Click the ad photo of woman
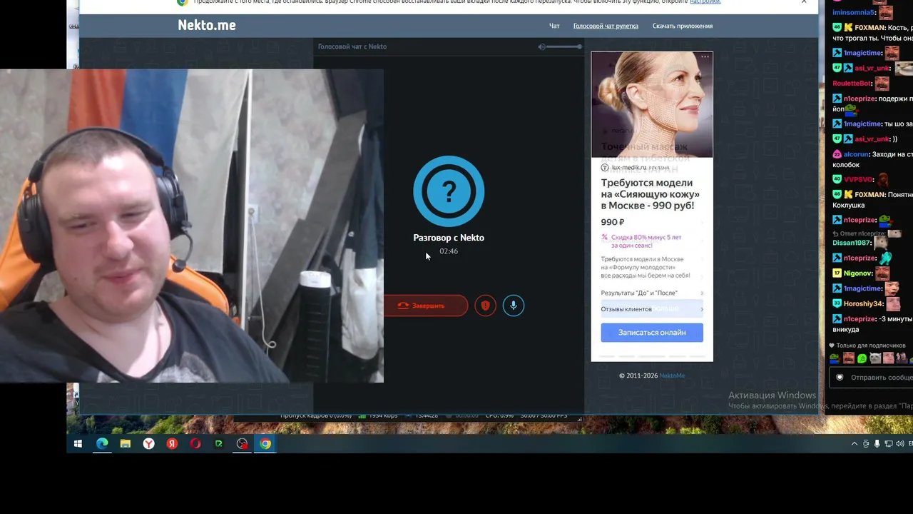 click(x=652, y=104)
